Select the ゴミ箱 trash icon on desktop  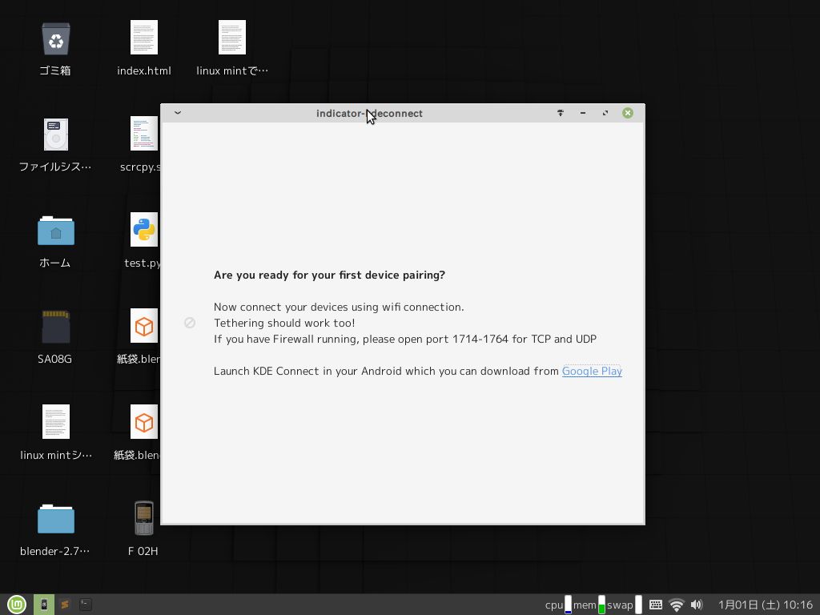tap(55, 38)
